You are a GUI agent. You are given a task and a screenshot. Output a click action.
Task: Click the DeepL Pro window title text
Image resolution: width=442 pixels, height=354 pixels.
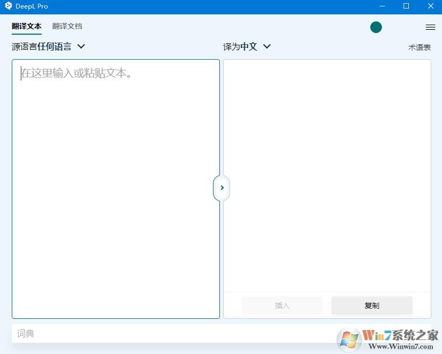coord(31,6)
